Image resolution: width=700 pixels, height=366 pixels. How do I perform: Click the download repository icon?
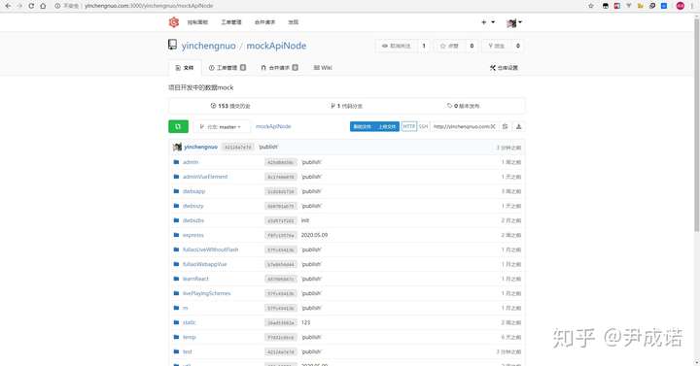tap(519, 126)
